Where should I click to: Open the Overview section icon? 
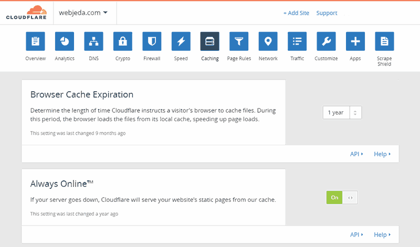pyautogui.click(x=35, y=41)
